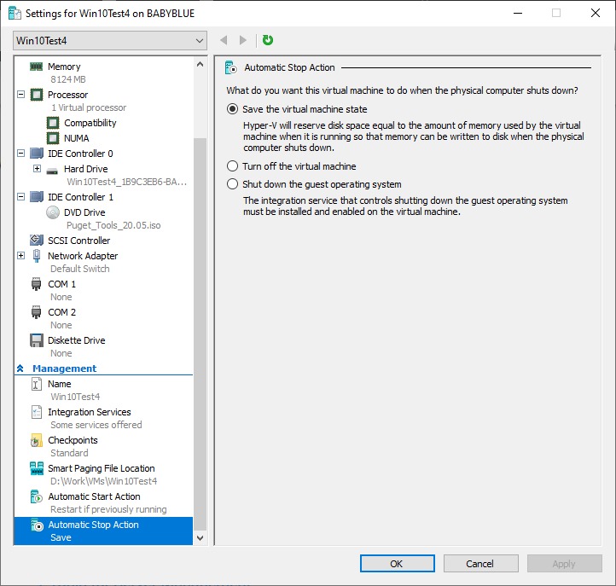Select Save the virtual machine state

click(x=233, y=109)
